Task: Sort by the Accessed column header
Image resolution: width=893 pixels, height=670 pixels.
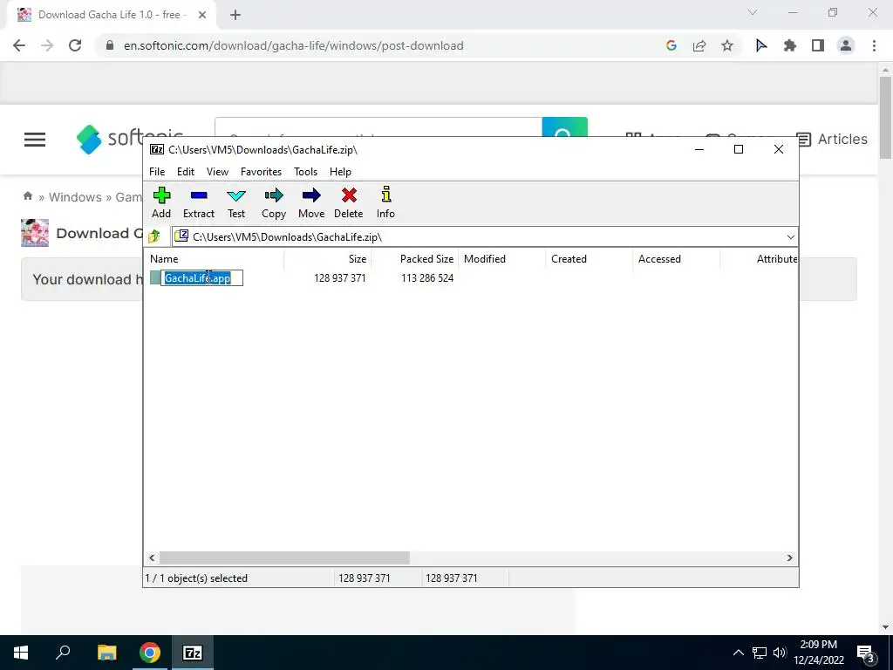Action: [x=677, y=258]
